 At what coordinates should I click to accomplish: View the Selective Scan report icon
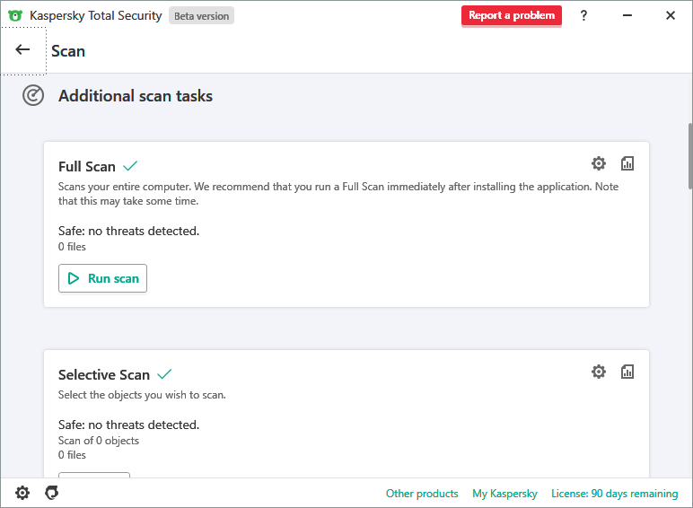[627, 372]
